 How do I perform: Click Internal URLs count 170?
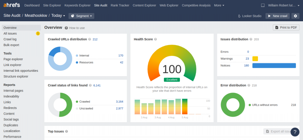pos(121,56)
